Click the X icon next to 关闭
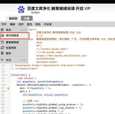This screenshot has width=115, height=114. pyautogui.click(x=2, y=60)
